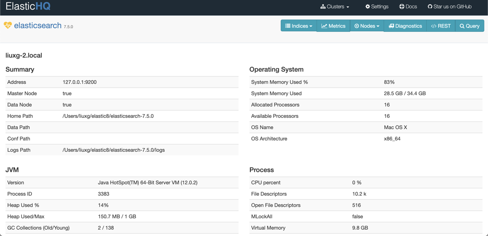Expand the Indices dropdown caret
The height and width of the screenshot is (236, 488).
311,26
